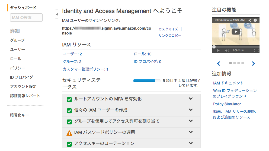The height and width of the screenshot is (151, 269).
Task: Click green check for 個々の IAM ユーザーの作成
Action: point(69,111)
